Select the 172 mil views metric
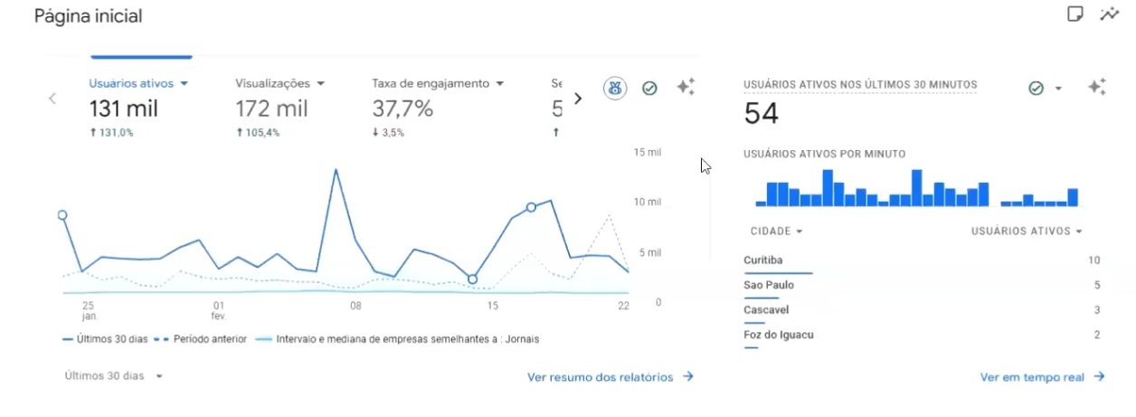 (x=270, y=109)
